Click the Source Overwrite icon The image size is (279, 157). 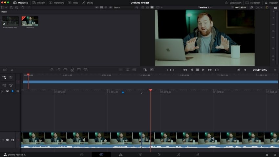pyautogui.click(x=85, y=70)
